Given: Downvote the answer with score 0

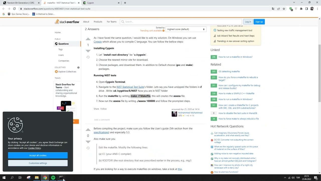Looking at the screenshot, I should tap(88, 142).
